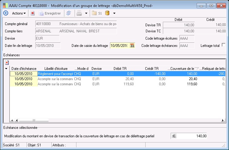Click the Crédit TR column header
229x150 pixels.
tap(152, 69)
